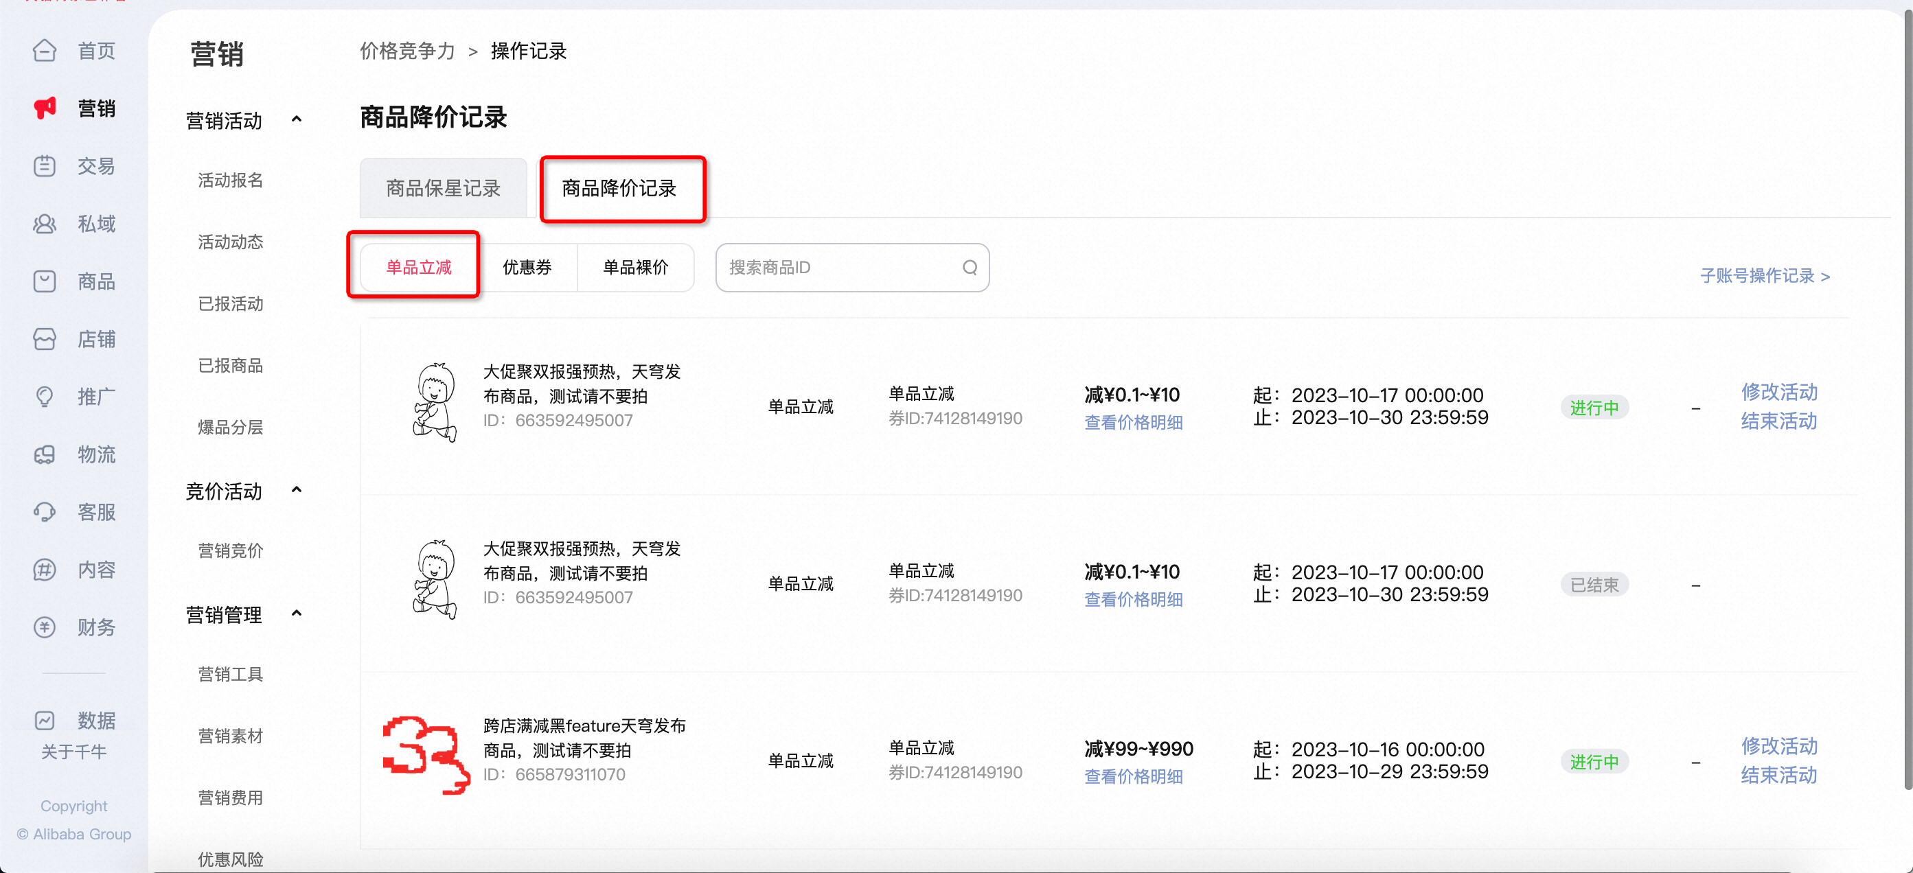This screenshot has height=873, width=1913.
Task: Open 营销素材 menu item
Action: pyautogui.click(x=230, y=736)
